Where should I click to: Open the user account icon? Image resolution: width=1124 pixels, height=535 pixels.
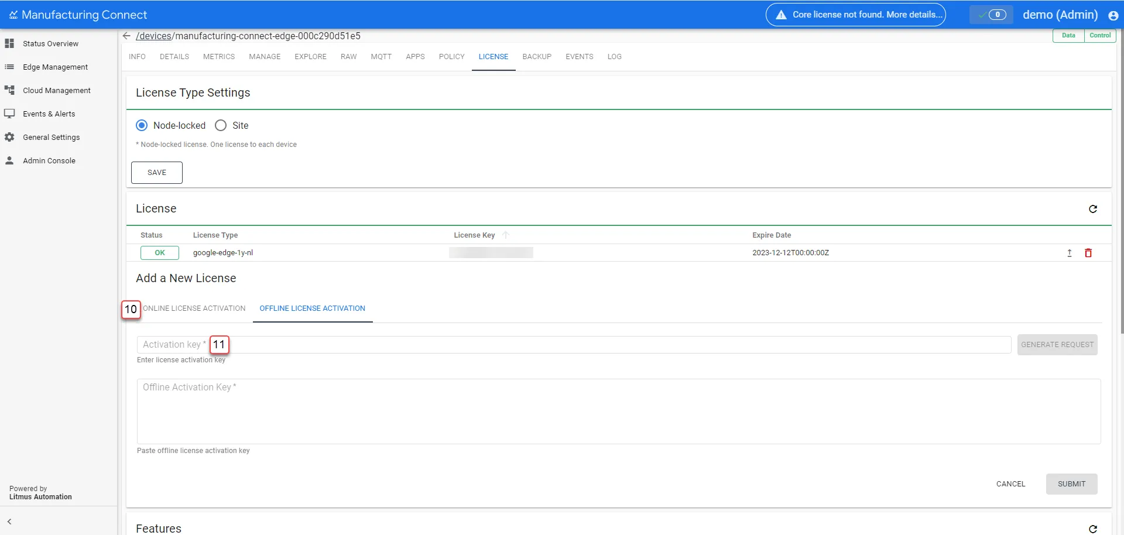[x=1113, y=15]
